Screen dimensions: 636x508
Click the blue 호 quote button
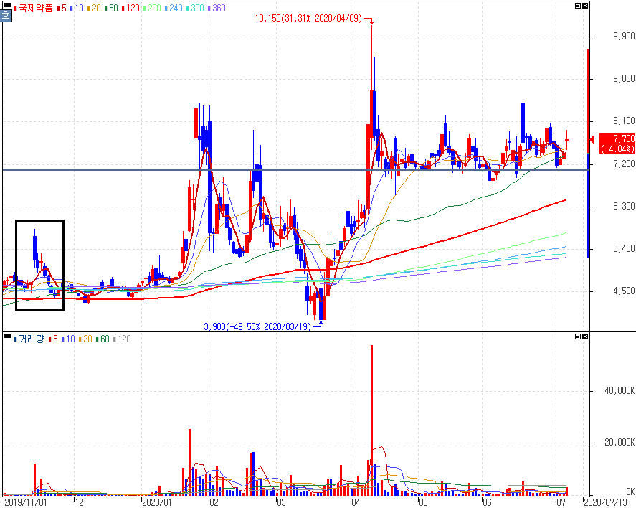(x=6, y=16)
